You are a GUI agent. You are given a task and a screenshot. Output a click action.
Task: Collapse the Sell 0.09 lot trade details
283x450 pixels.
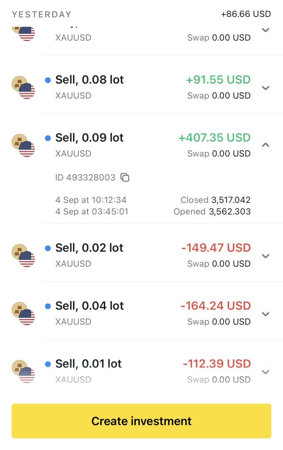pyautogui.click(x=265, y=145)
